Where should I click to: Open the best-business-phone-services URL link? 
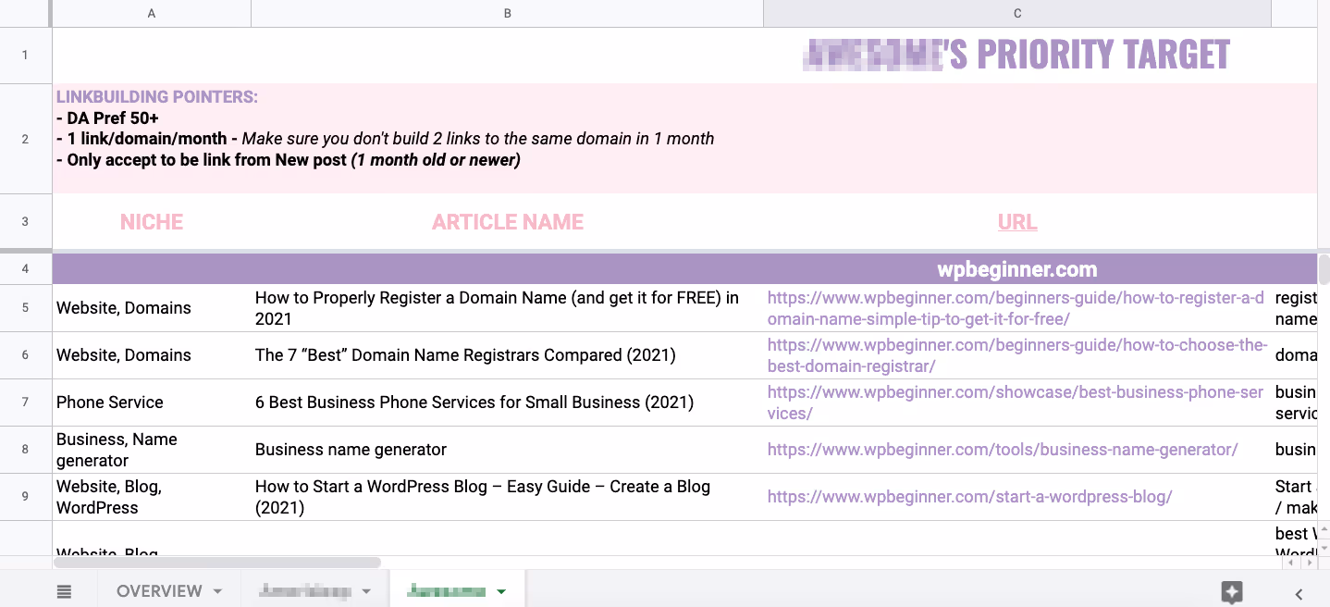pyautogui.click(x=1016, y=403)
